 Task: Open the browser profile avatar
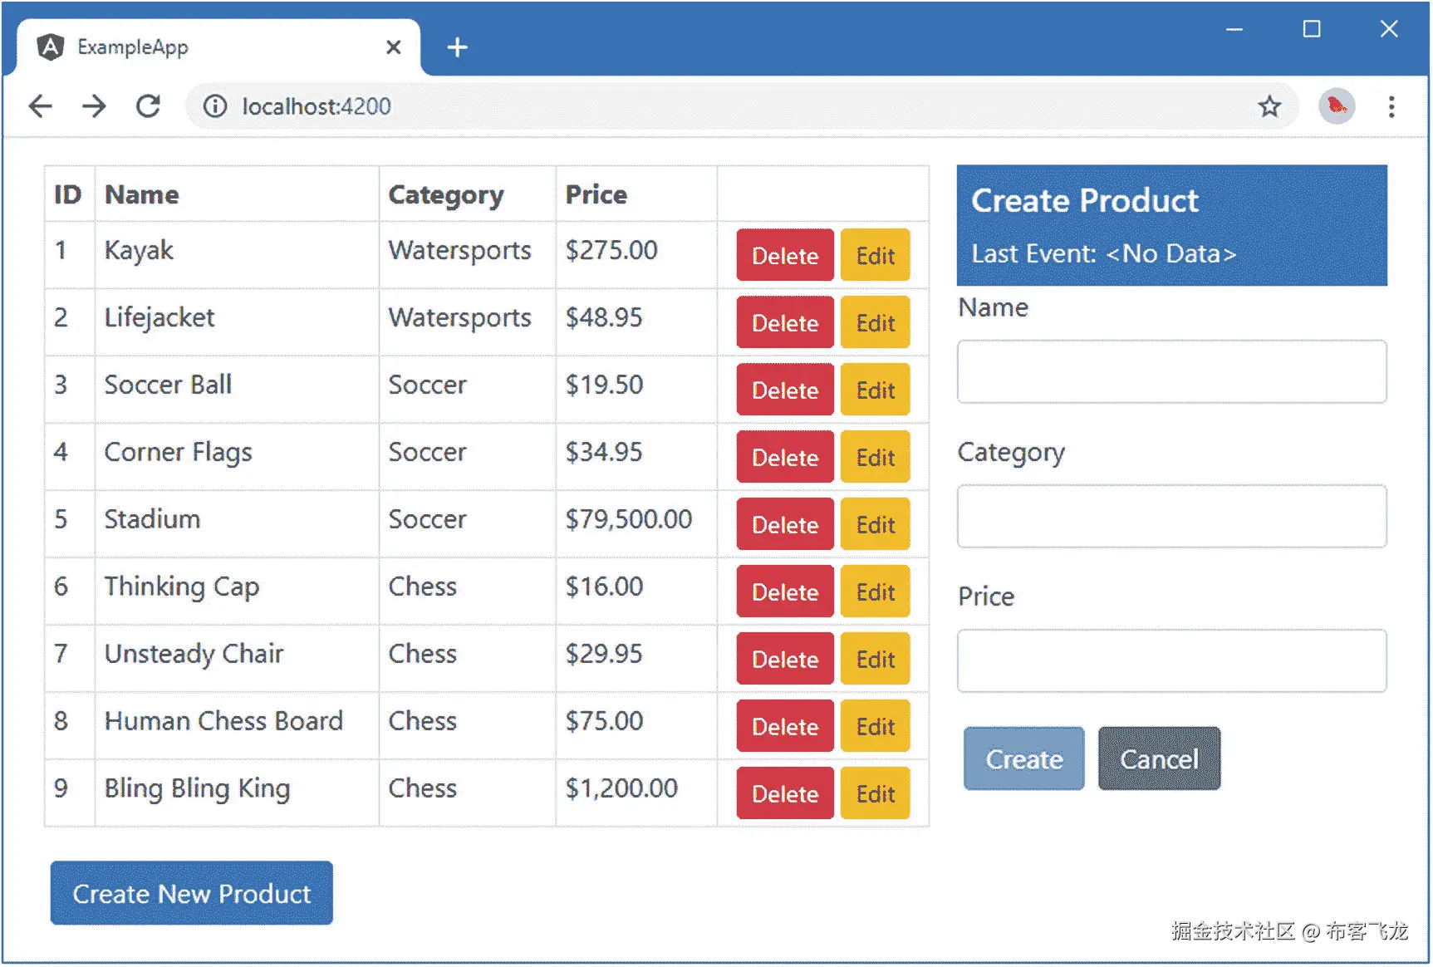point(1336,106)
